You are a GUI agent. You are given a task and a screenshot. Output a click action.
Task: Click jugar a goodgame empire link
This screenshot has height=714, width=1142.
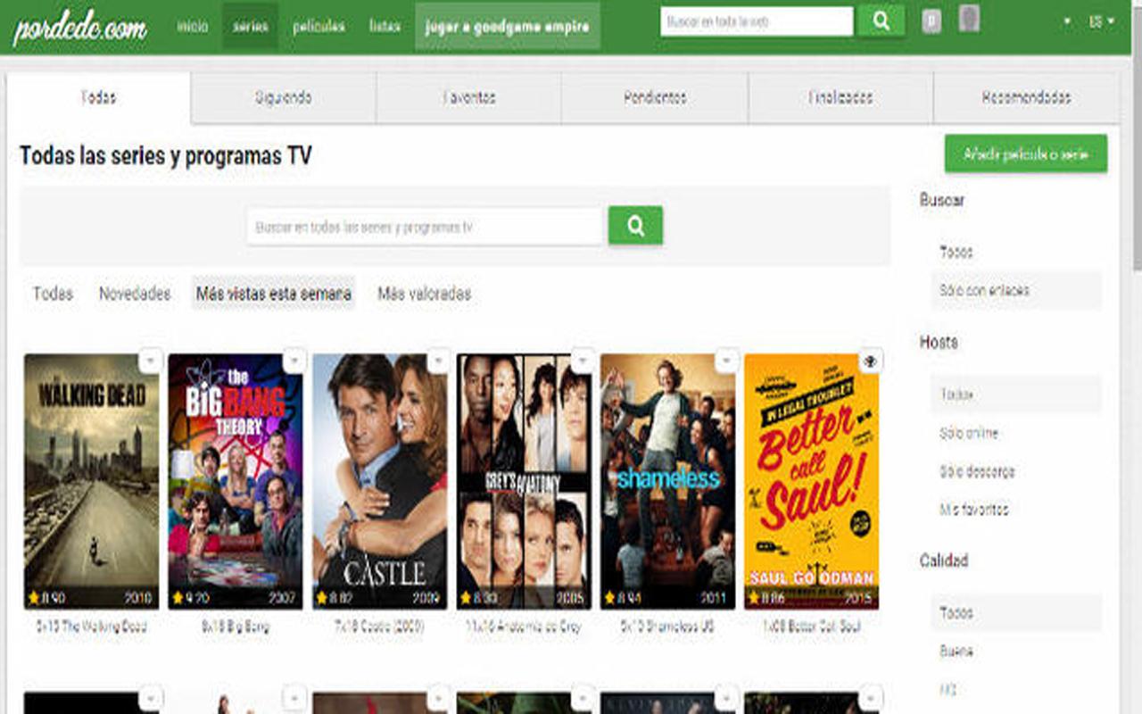coord(508,26)
